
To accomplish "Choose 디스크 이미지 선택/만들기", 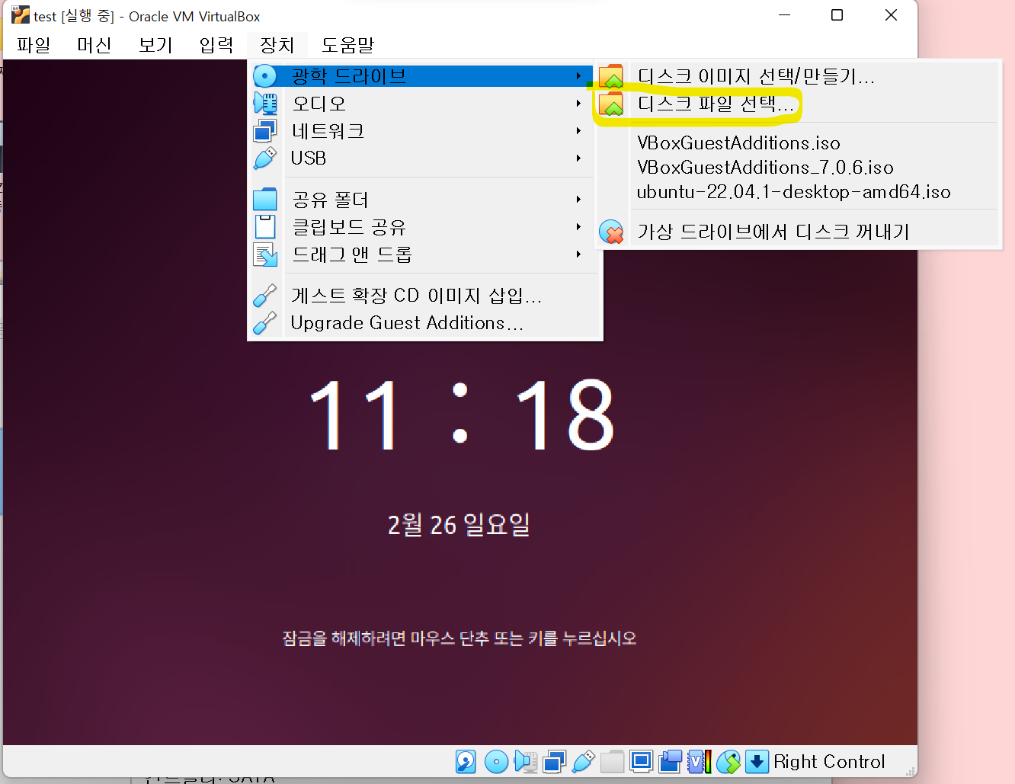I will [796, 76].
